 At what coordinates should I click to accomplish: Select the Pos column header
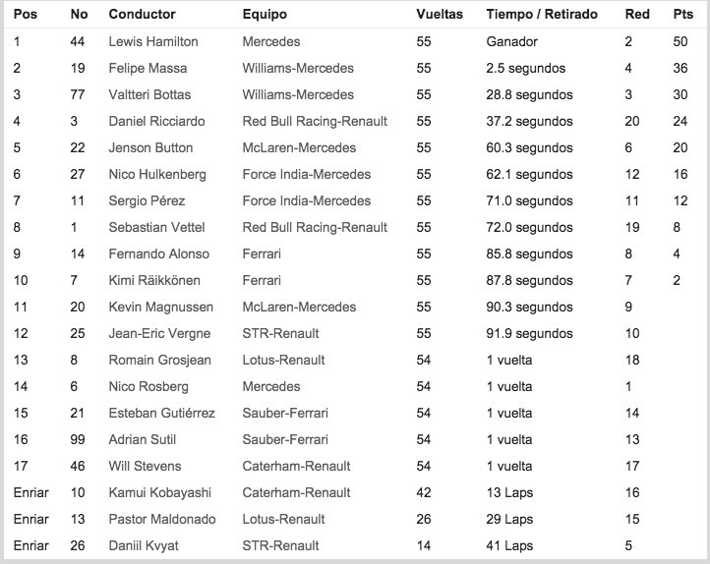coord(26,15)
